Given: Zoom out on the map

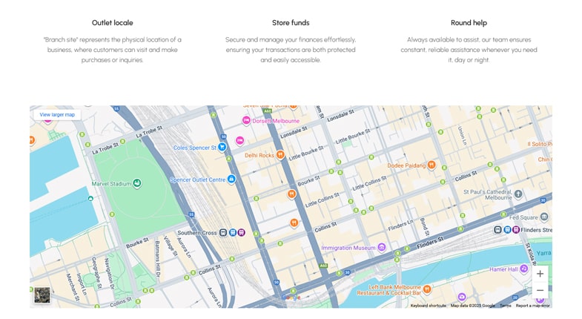Looking at the screenshot, I should click(540, 290).
